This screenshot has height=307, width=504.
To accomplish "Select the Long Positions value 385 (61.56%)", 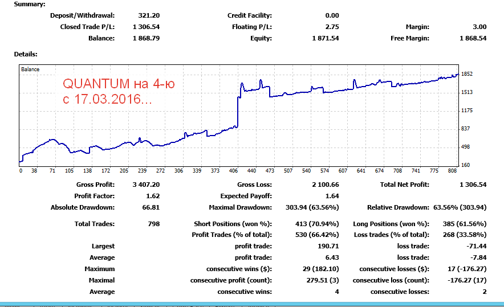I will [465, 224].
